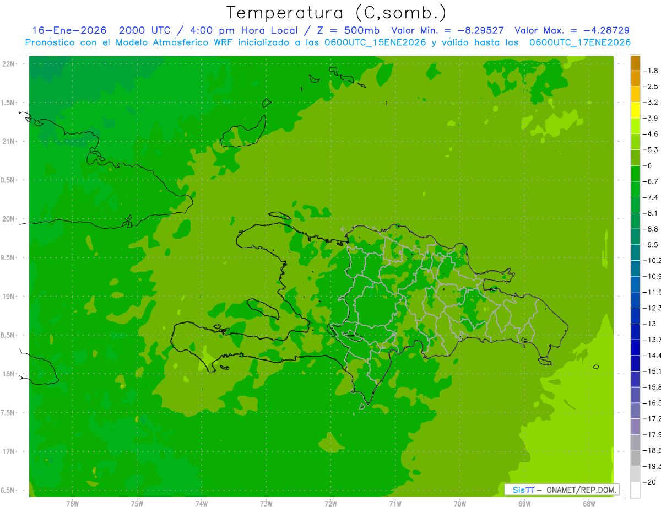Click the valid-until time '0600UTC_17ENE2026'
The width and height of the screenshot is (661, 511).
pos(580,42)
